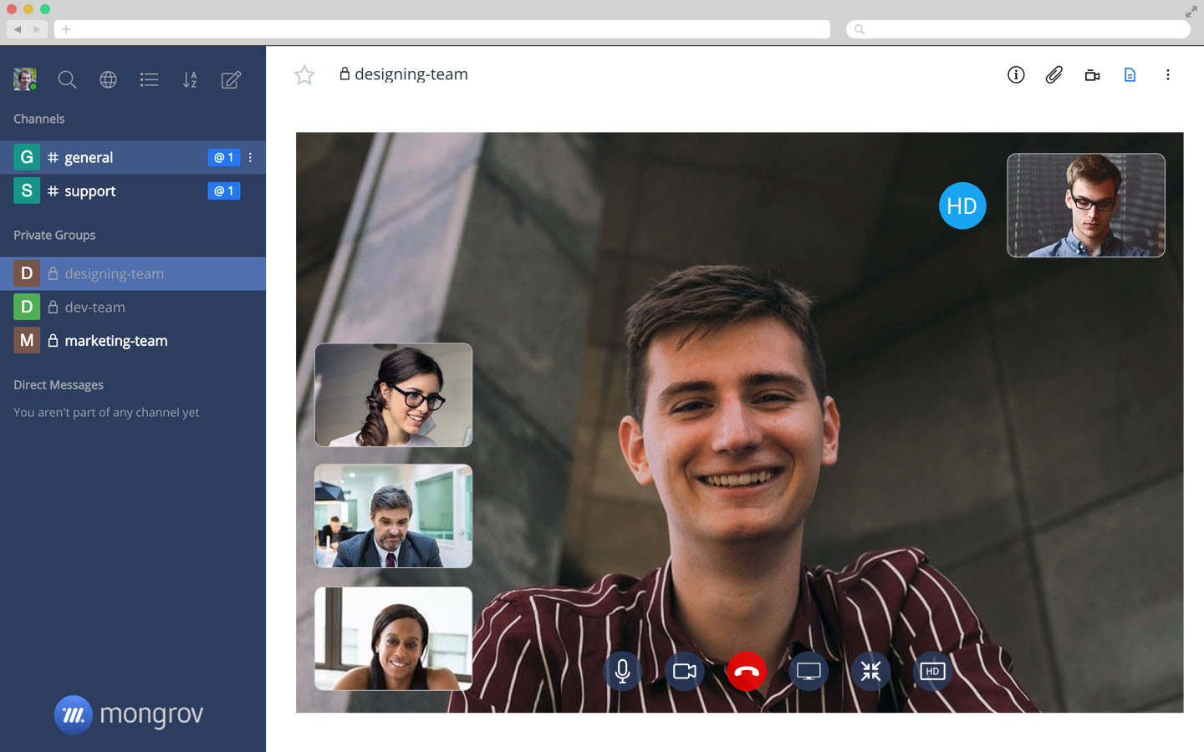Click the S avatar for support
Viewport: 1204px width, 752px height.
click(x=27, y=191)
